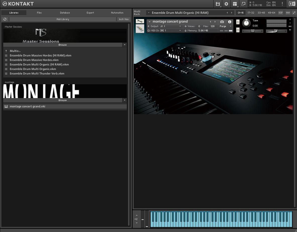297x232 pixels.
Task: Show rack page 33-48
Action: [x=261, y=13]
